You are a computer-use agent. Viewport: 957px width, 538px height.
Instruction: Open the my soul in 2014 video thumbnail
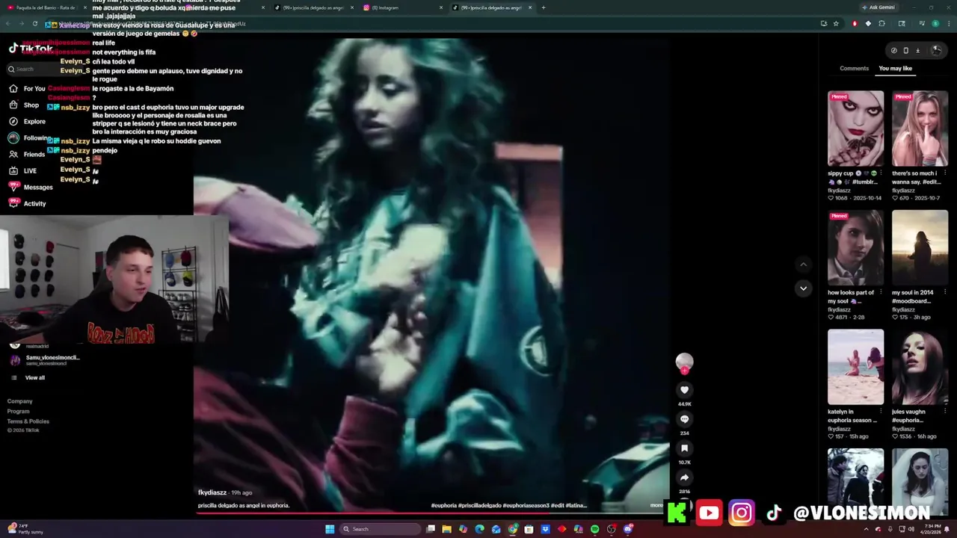pos(920,247)
